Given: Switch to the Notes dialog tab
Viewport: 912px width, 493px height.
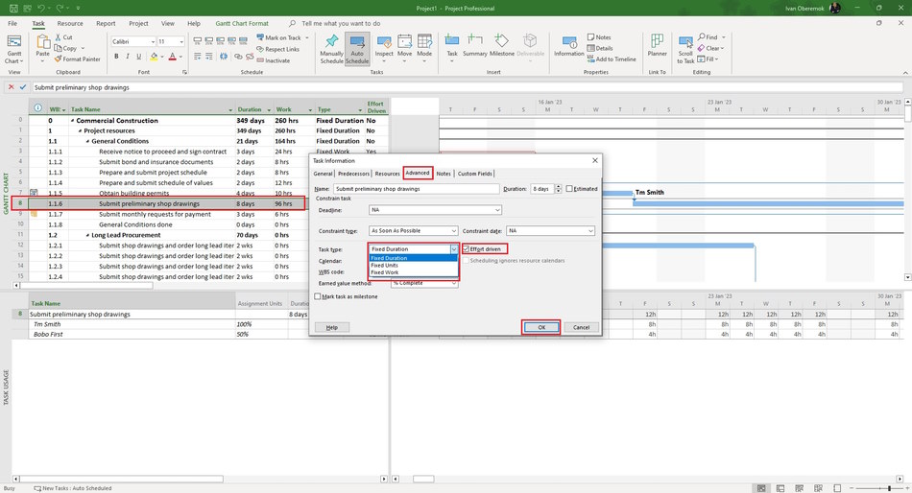Looking at the screenshot, I should [x=444, y=174].
